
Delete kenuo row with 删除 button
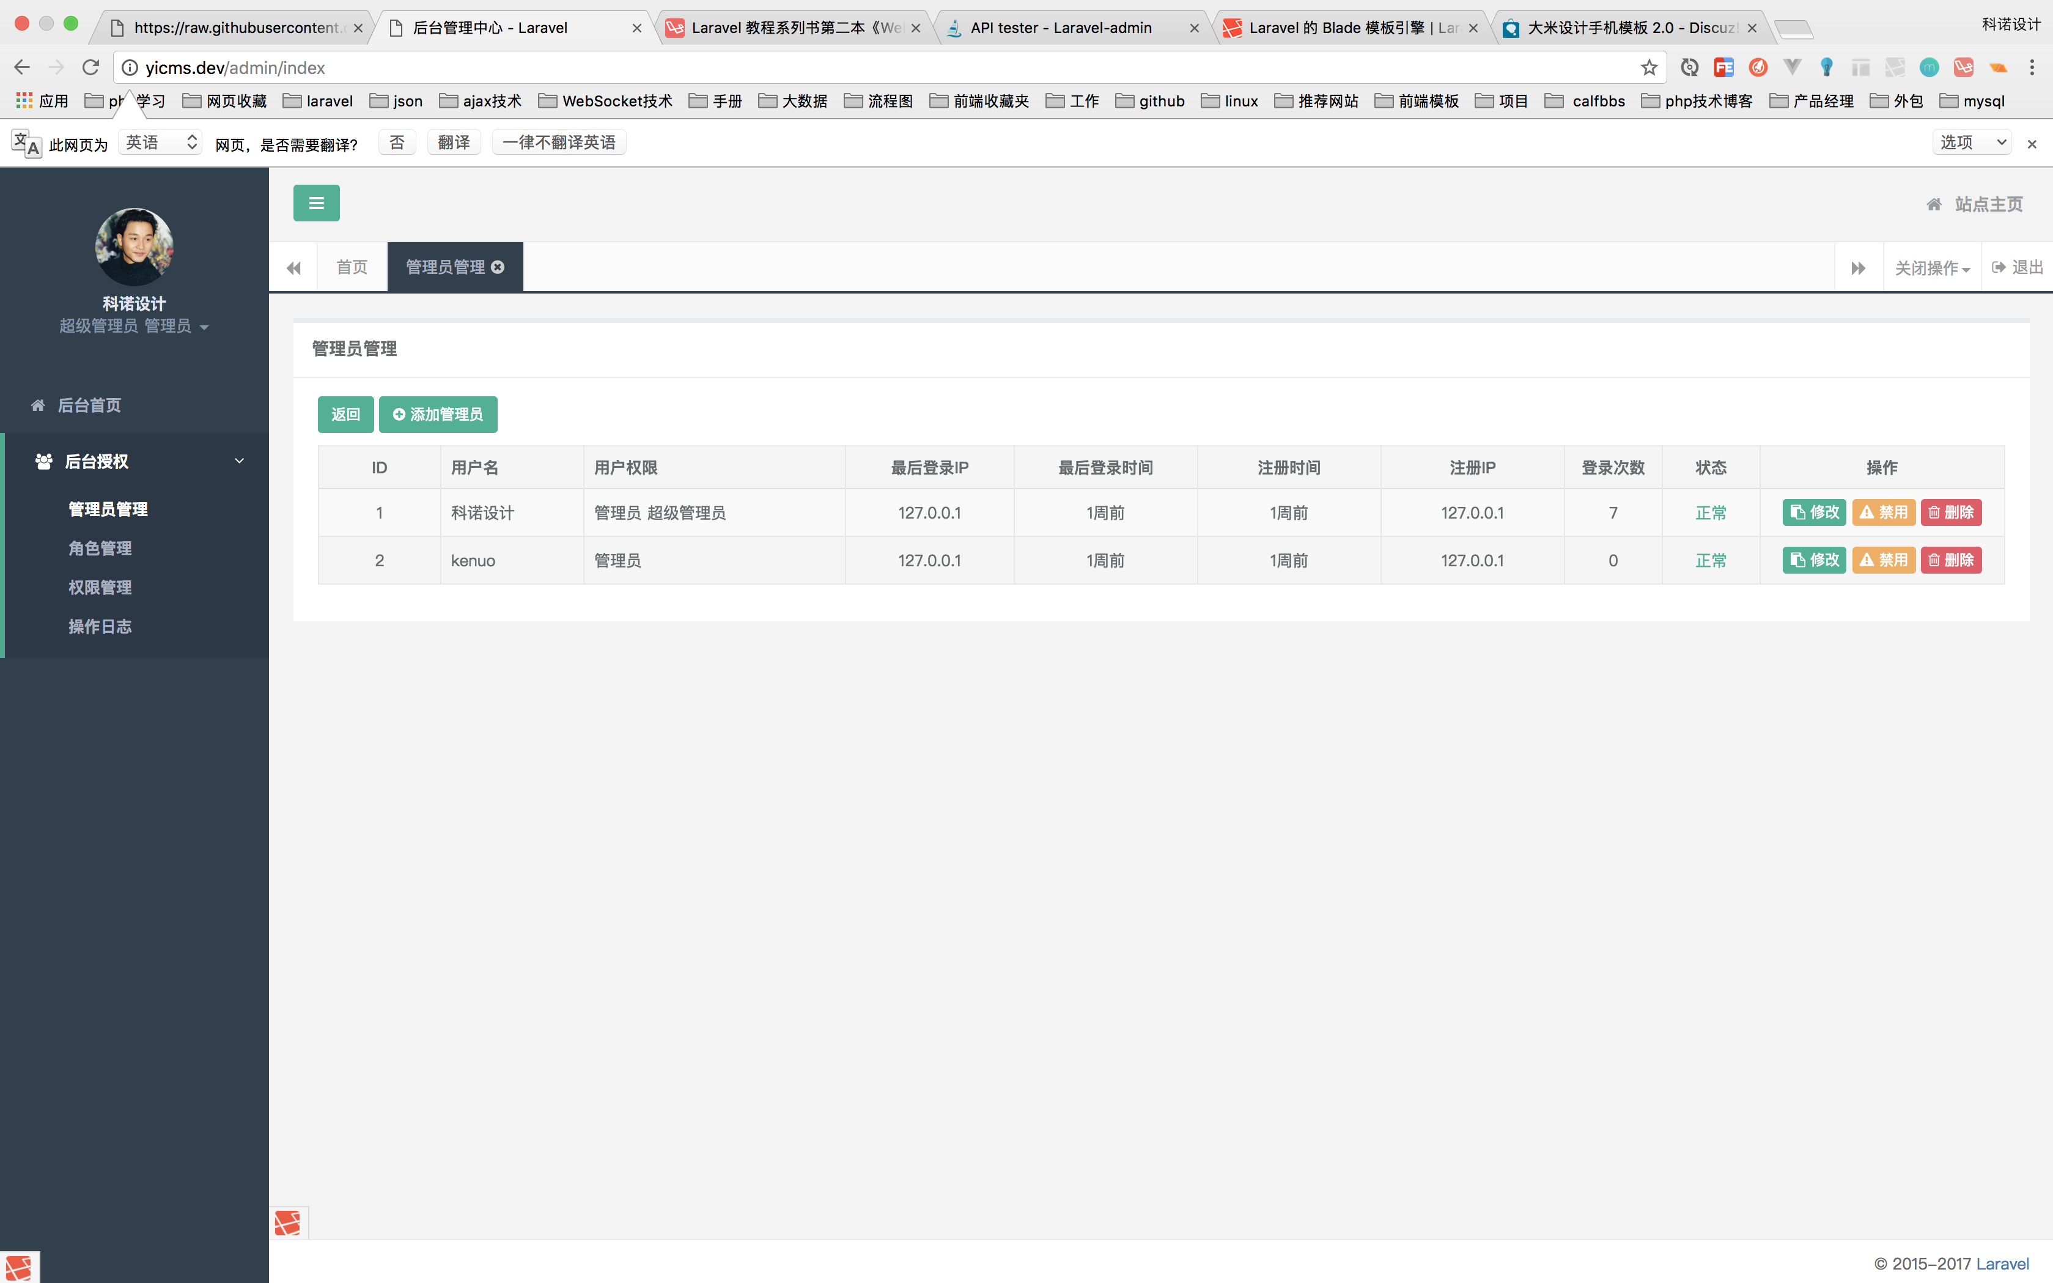[x=1950, y=560]
